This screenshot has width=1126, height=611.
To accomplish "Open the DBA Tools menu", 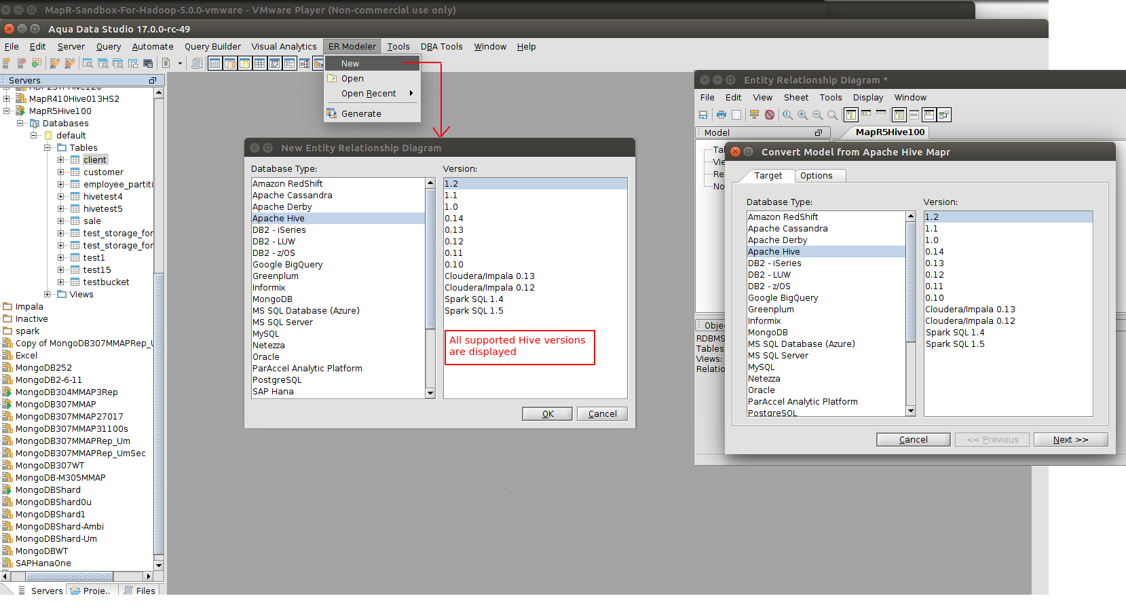I will coord(441,46).
